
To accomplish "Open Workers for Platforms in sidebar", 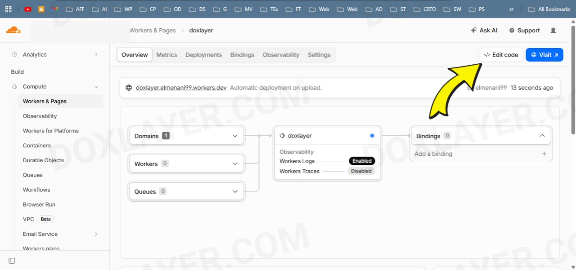I will (51, 131).
